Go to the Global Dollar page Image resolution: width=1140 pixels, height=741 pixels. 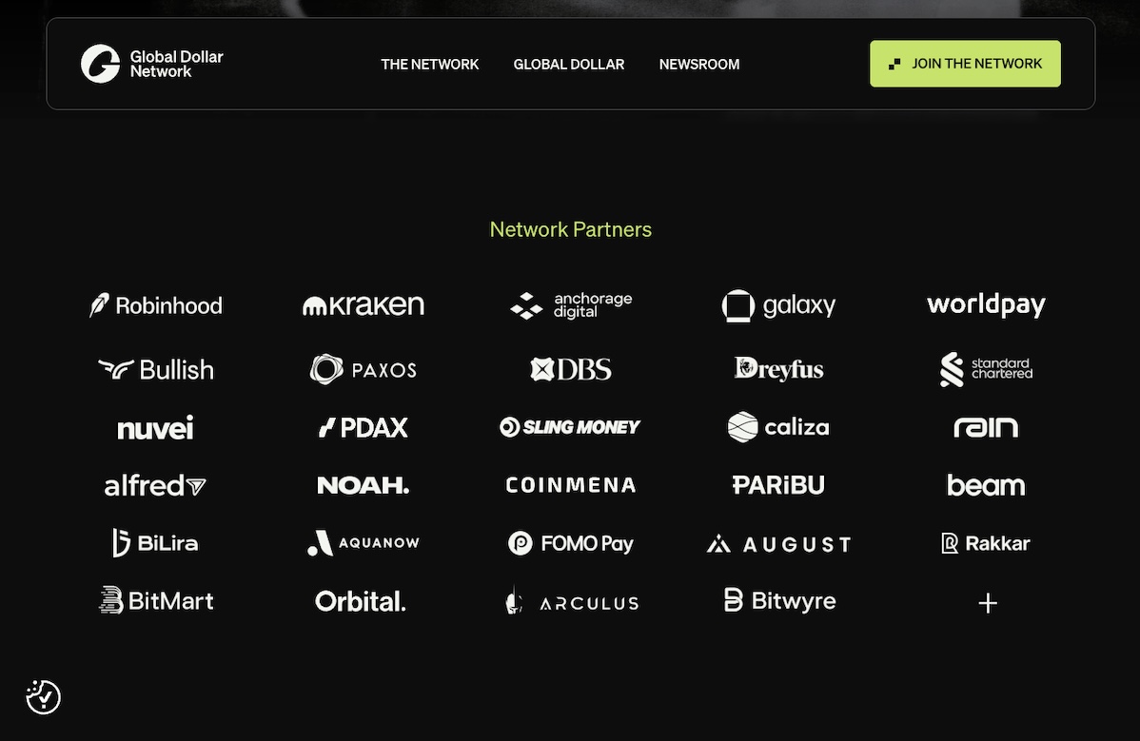[x=568, y=64]
